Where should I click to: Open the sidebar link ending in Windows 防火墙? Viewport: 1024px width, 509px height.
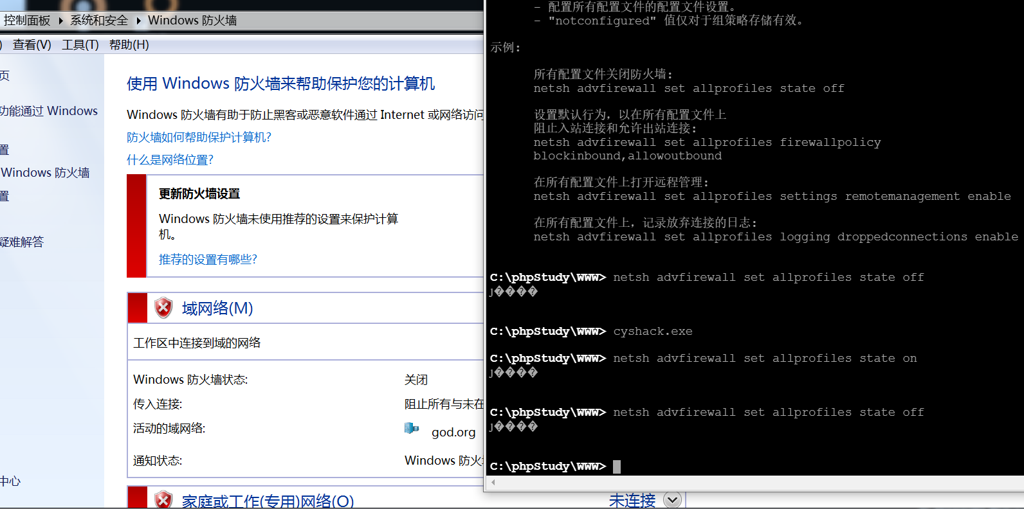click(x=45, y=173)
